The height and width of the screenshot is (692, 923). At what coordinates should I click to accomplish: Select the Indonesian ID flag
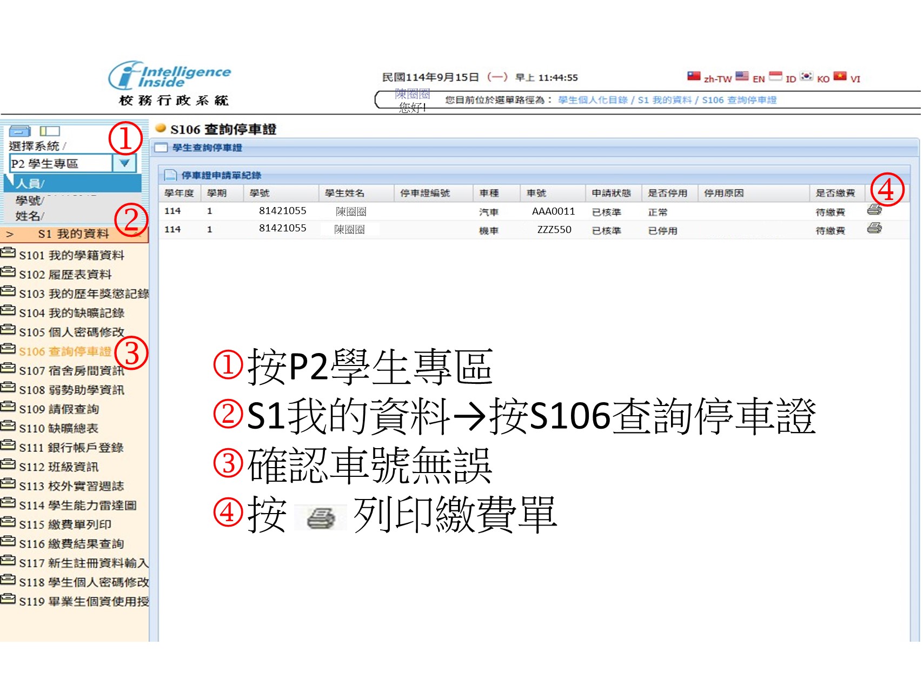click(775, 76)
